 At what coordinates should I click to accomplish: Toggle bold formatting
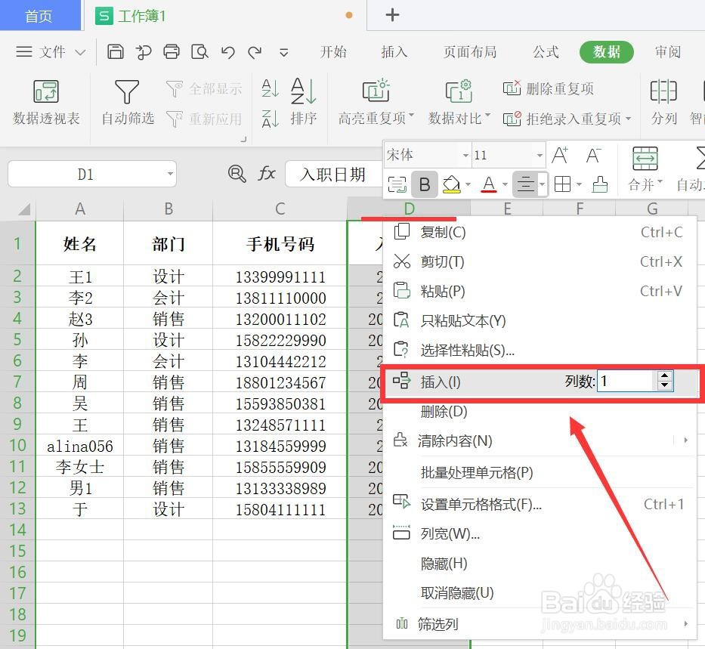[424, 184]
